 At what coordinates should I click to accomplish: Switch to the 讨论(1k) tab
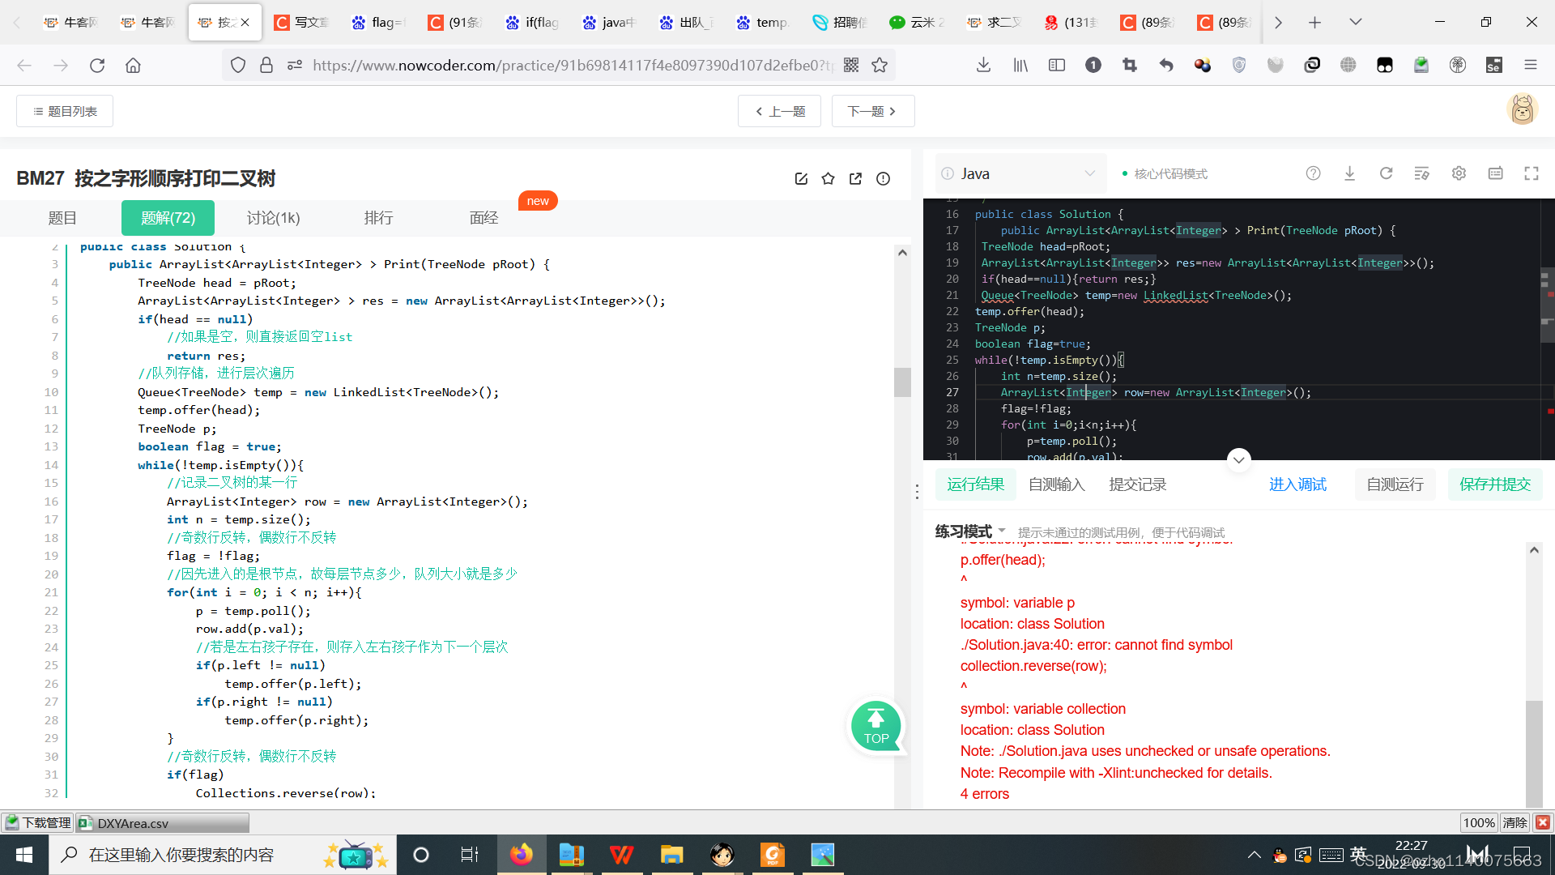(x=273, y=218)
